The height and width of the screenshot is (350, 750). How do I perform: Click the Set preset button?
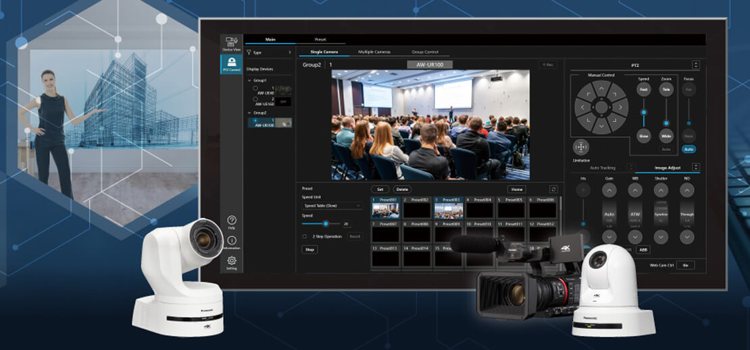(x=380, y=189)
